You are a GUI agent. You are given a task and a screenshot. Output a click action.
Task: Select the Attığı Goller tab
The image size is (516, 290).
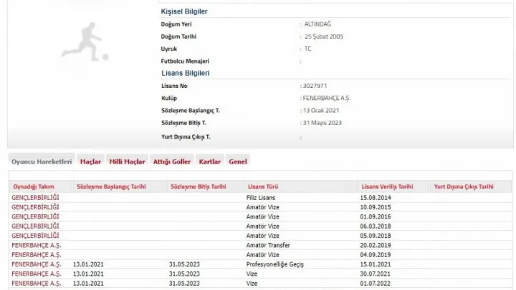click(172, 162)
